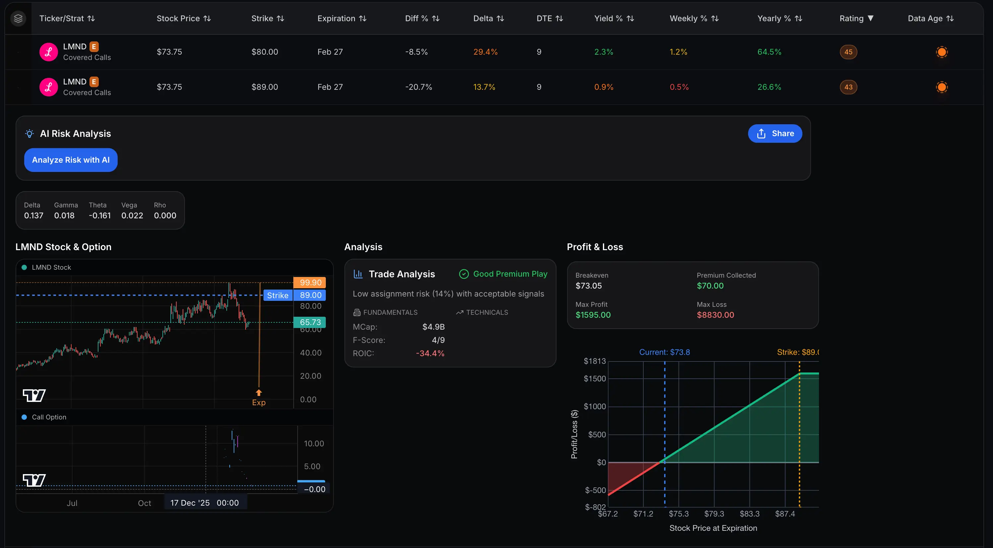Click data age indicator for $89.00 strike row
The height and width of the screenshot is (548, 993).
(942, 87)
